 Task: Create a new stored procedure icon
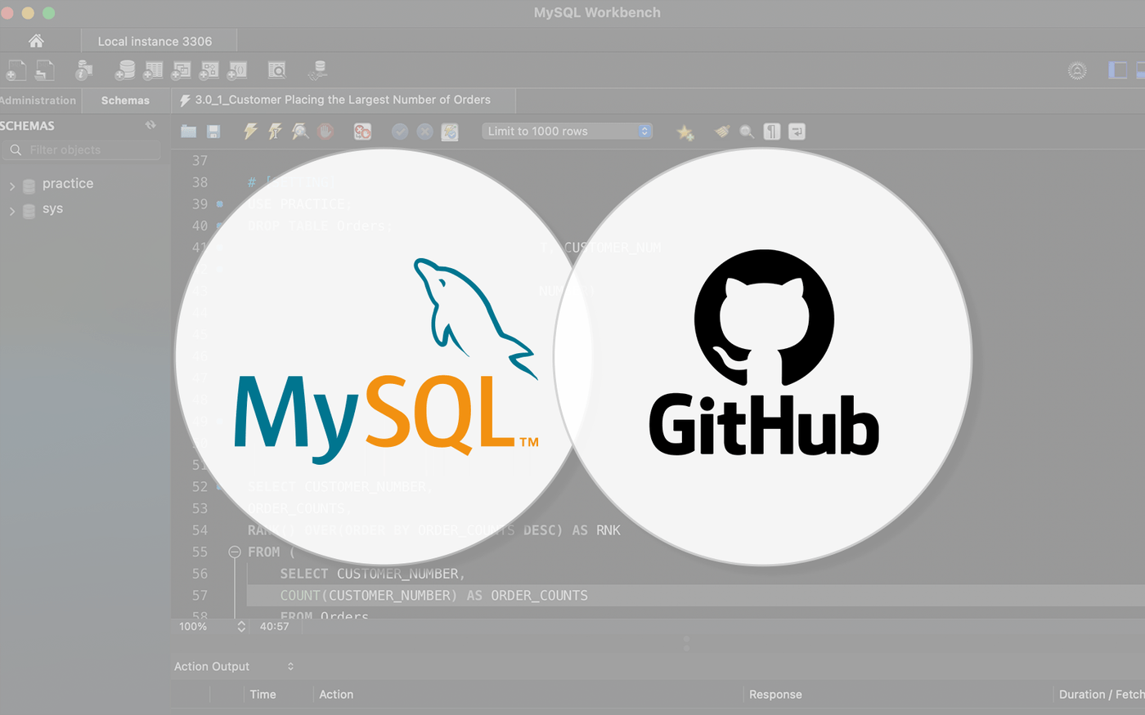(x=209, y=71)
